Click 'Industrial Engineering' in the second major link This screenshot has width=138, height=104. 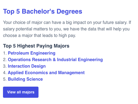tap(80, 59)
